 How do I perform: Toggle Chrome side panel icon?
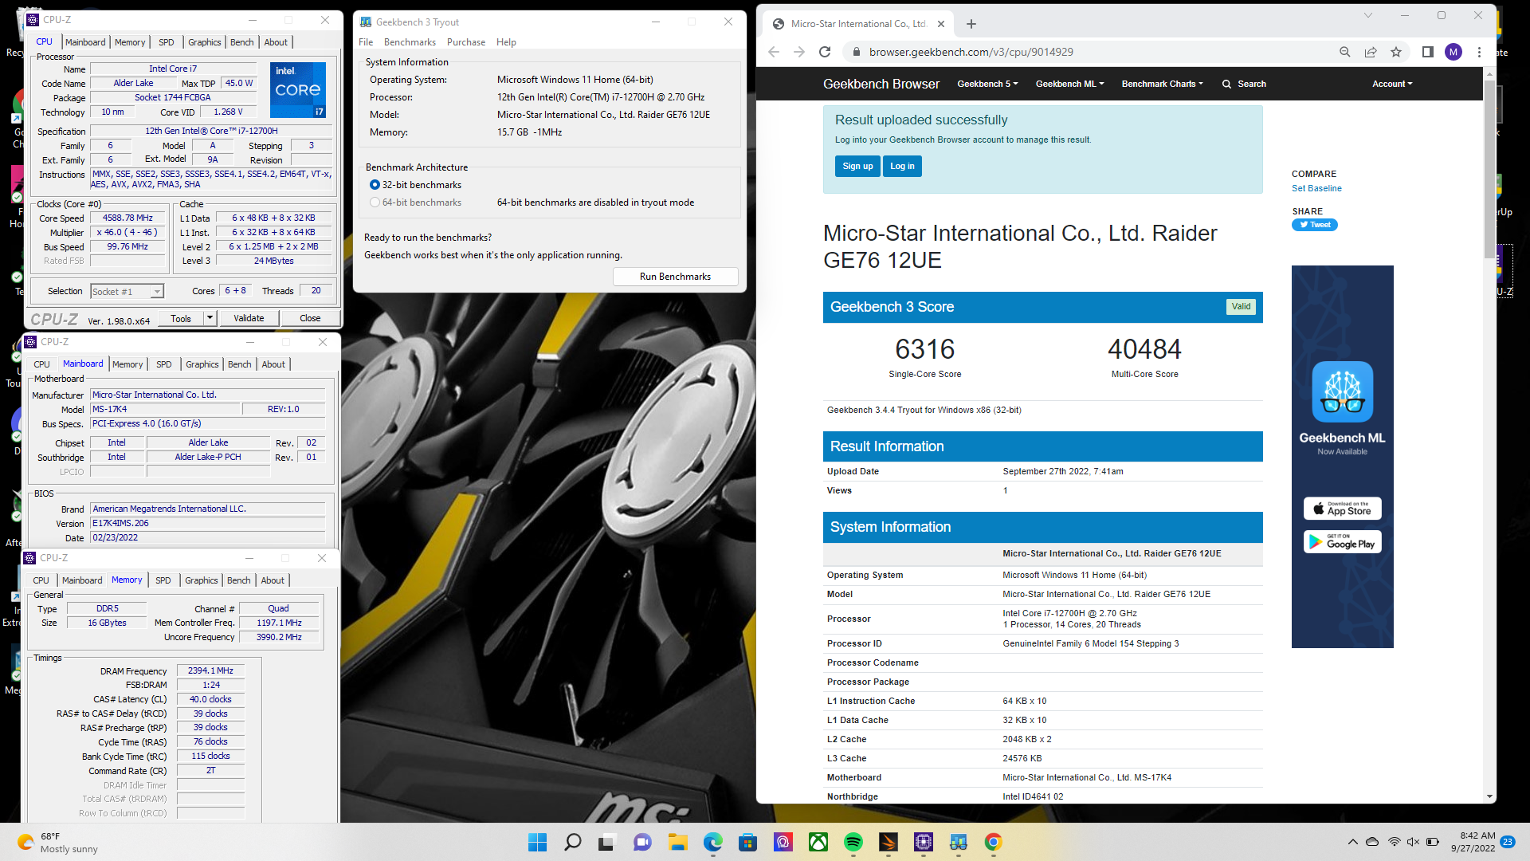click(1428, 52)
